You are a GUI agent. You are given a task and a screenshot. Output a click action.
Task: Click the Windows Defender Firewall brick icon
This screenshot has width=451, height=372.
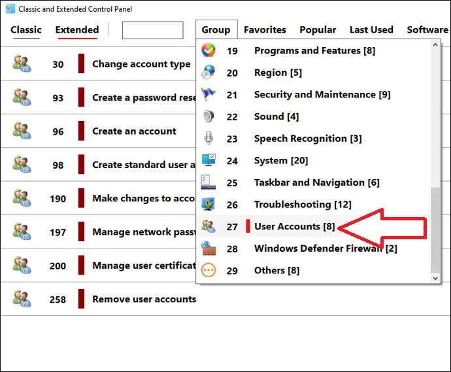209,248
